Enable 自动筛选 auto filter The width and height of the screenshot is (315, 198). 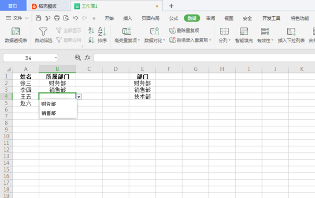[44, 35]
